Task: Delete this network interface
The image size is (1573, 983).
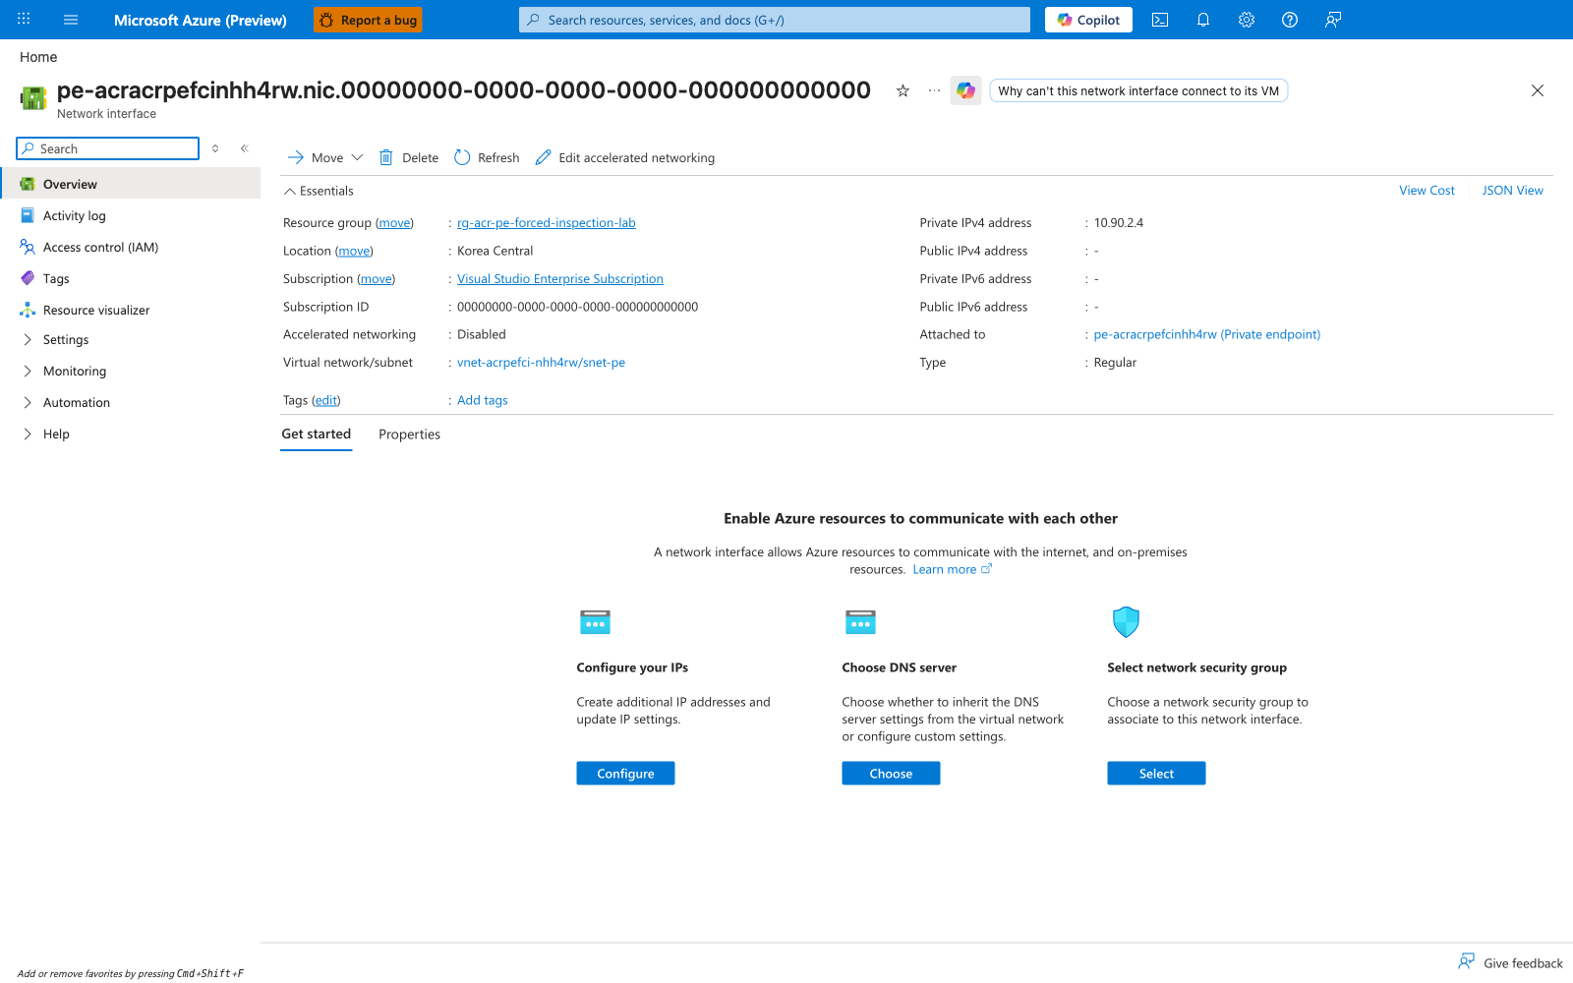Action: (x=409, y=157)
